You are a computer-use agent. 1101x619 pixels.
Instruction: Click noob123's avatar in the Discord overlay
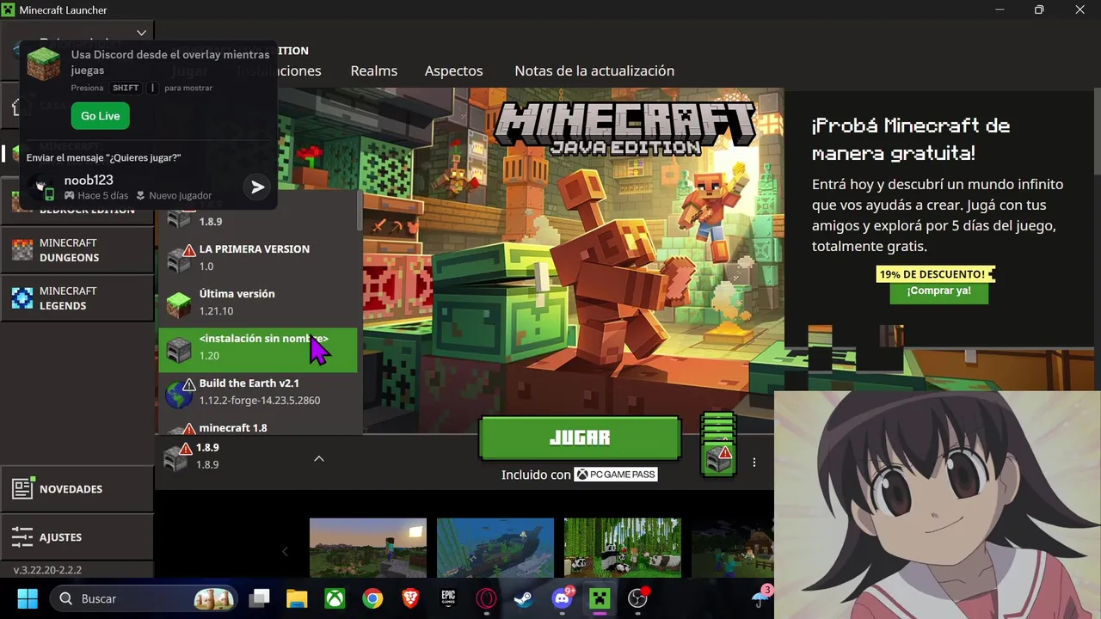click(x=41, y=186)
